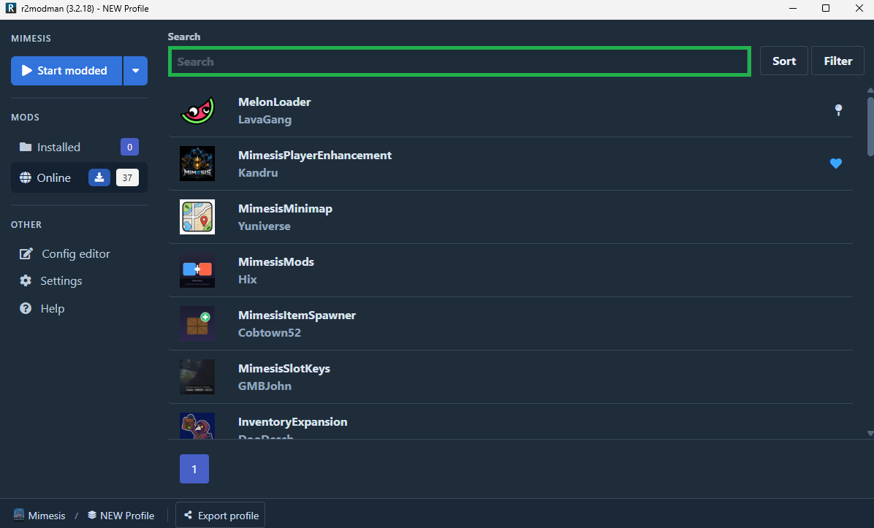Select the MimesisItemSpawner mod title

[x=297, y=315]
